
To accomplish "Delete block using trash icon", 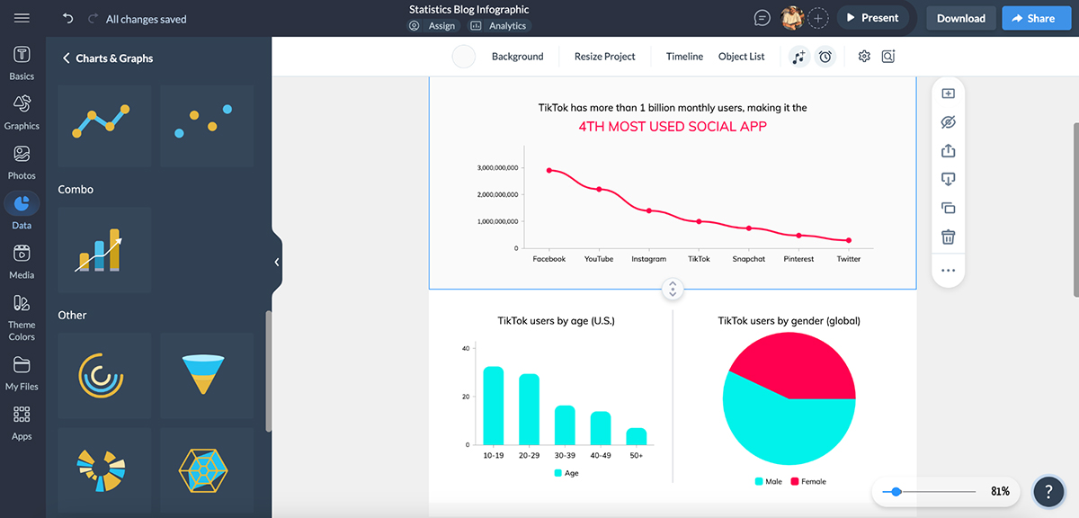I will 948,237.
